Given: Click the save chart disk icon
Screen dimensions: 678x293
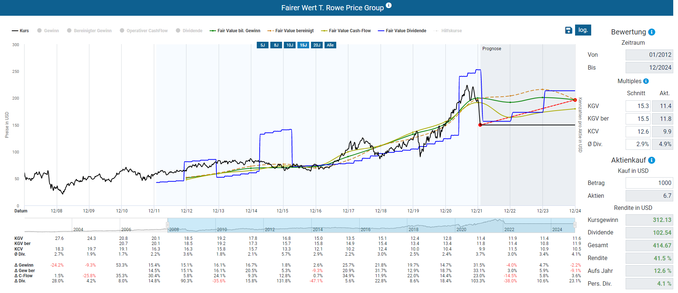Looking at the screenshot, I should (x=568, y=30).
